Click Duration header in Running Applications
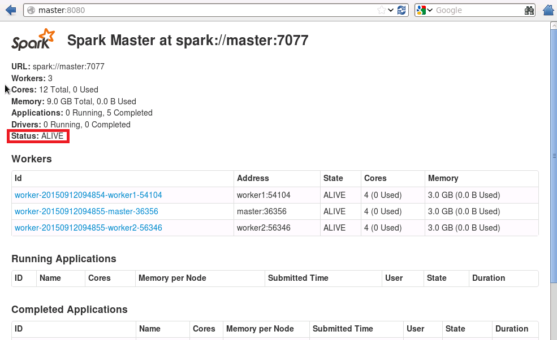This screenshot has width=557, height=340. click(x=504, y=279)
